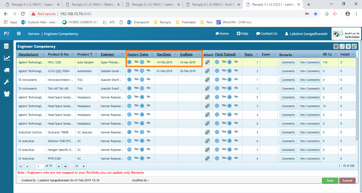The width and height of the screenshot is (362, 193).
Task: Click the Save button
Action: tap(330, 181)
